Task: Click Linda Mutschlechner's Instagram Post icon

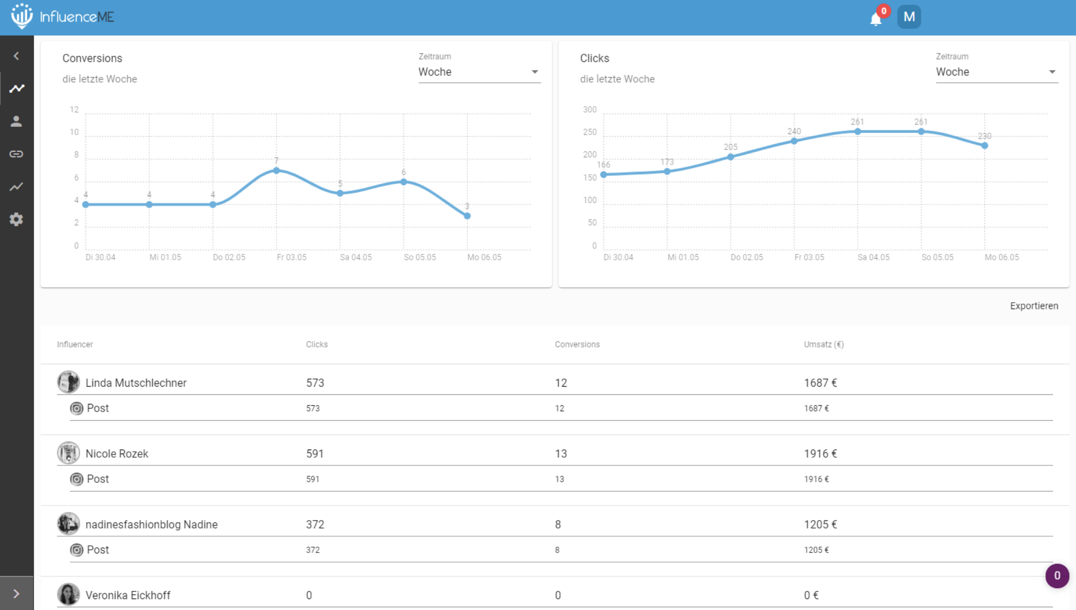Action: pos(77,408)
